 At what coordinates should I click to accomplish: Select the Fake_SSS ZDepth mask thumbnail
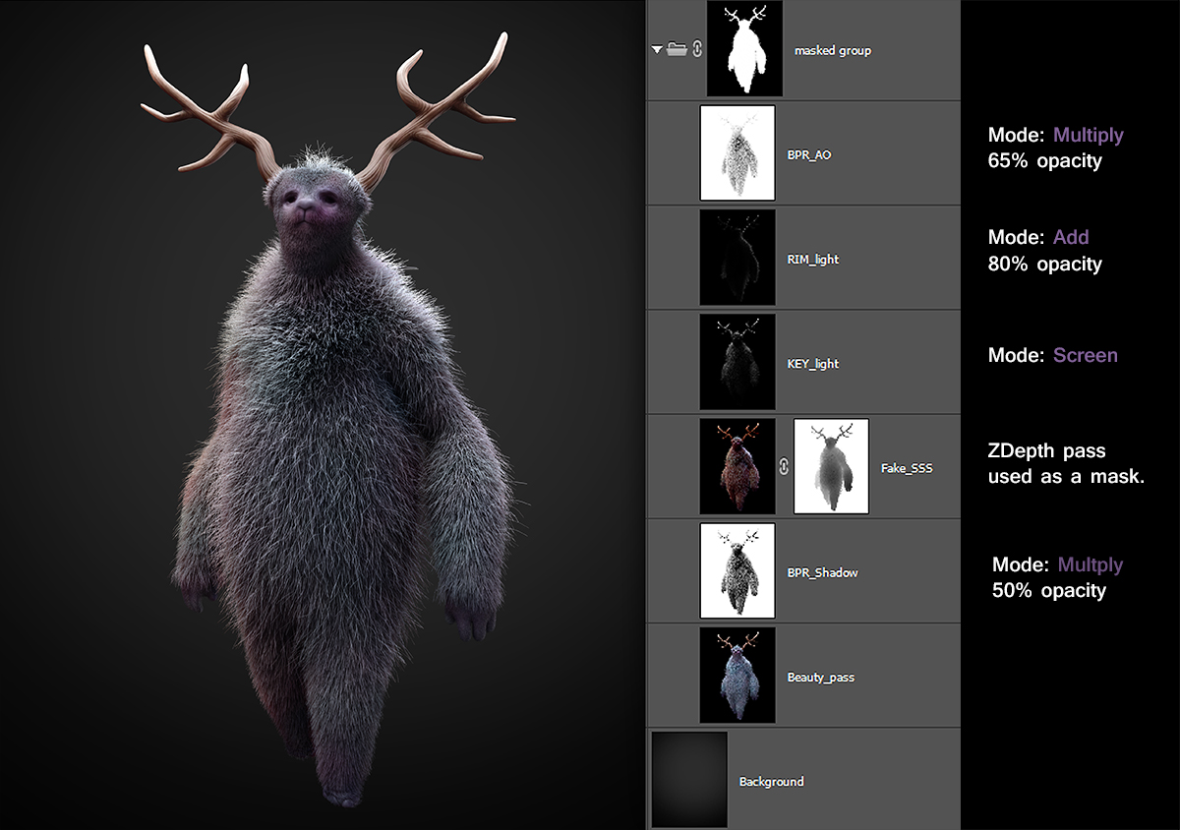pyautogui.click(x=831, y=466)
